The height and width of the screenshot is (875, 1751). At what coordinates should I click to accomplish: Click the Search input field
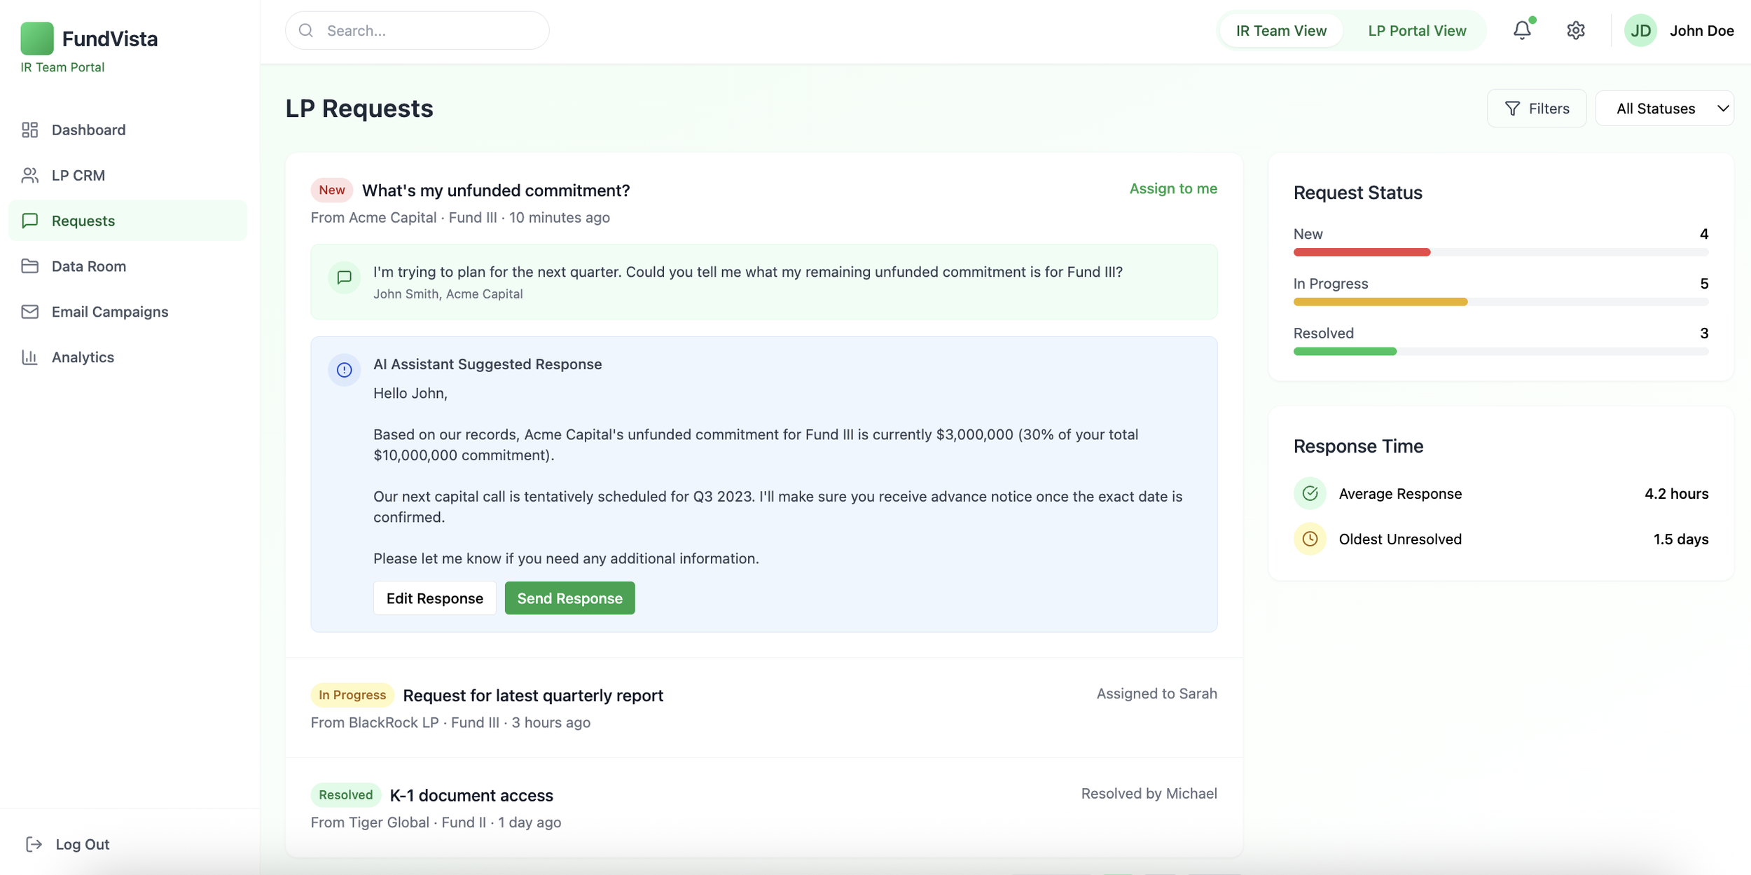[x=427, y=30]
